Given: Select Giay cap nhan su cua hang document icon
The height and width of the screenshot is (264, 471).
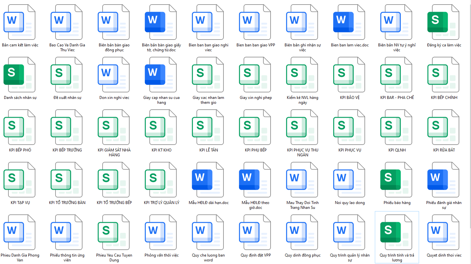Looking at the screenshot, I should coord(160,75).
